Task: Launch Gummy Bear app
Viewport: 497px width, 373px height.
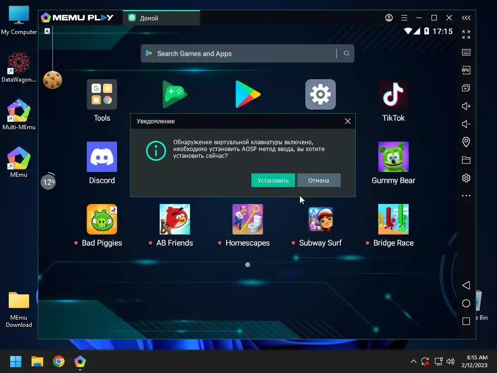Action: (393, 157)
